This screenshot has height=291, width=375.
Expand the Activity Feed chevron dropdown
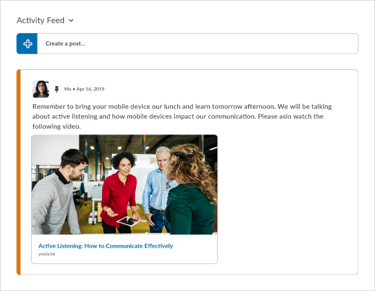click(71, 21)
